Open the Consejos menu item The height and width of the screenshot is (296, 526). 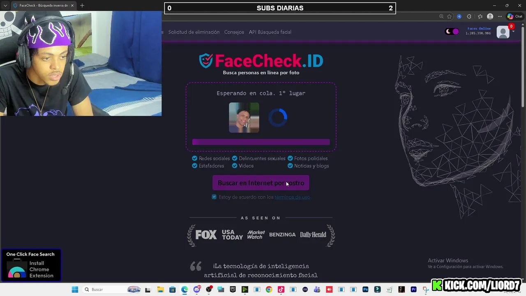234,32
